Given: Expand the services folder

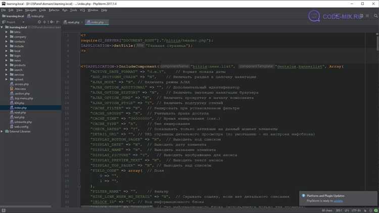Looking at the screenshot, I should coord(7,74).
